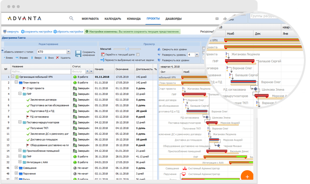Adjust the Масштаб slider handle

click(x=127, y=49)
